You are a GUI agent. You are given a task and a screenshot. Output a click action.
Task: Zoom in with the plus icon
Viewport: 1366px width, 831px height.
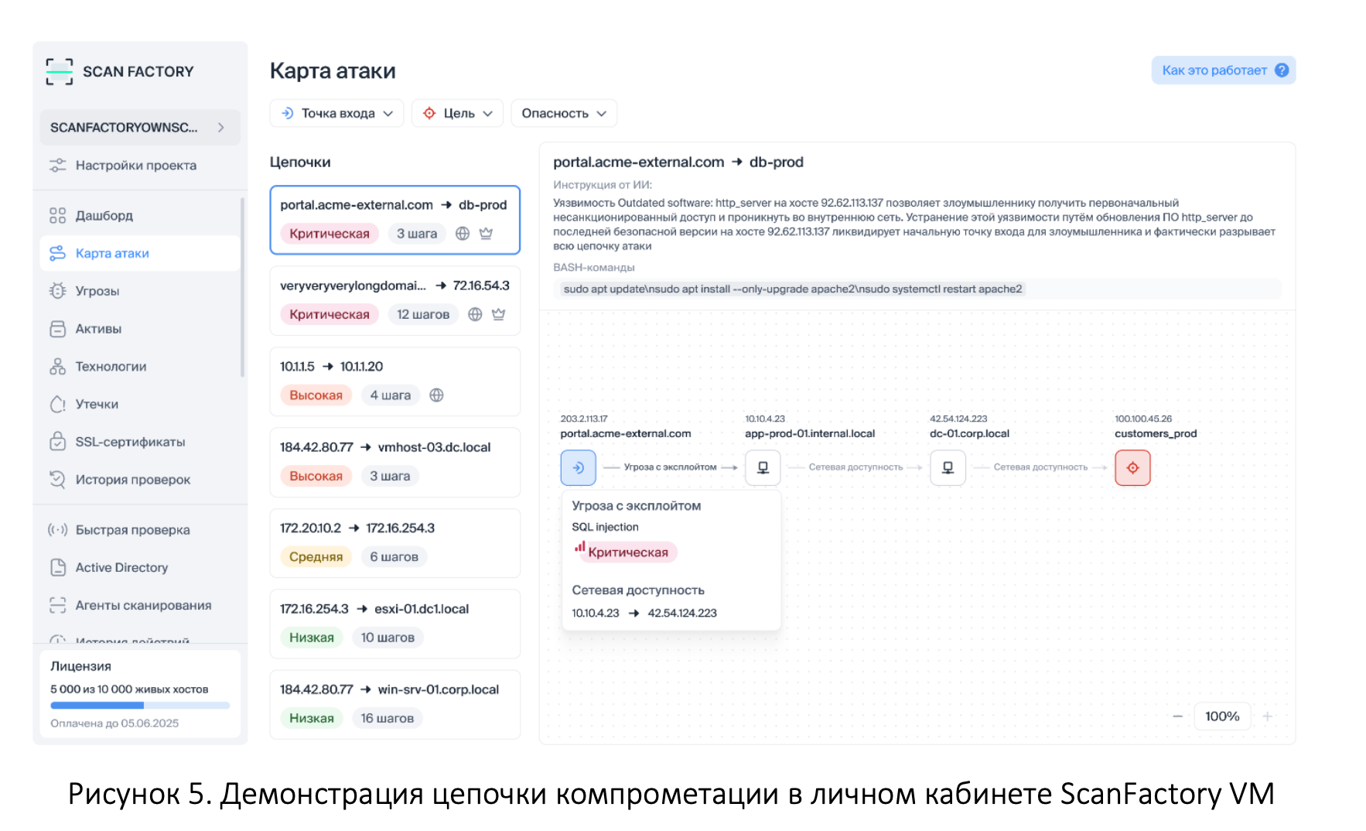pyautogui.click(x=1268, y=716)
